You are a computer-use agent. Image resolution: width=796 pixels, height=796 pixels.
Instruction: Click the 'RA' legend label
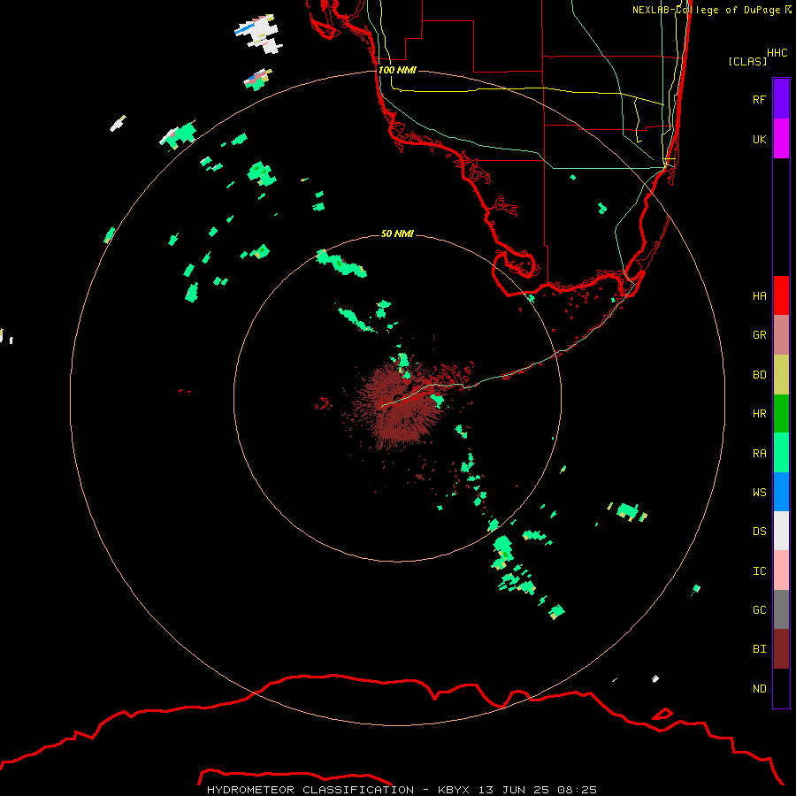tap(759, 454)
